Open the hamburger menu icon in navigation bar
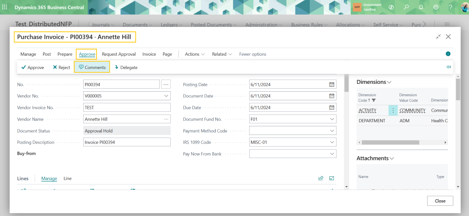Viewport: 469px width, 216px height. pos(447,24)
